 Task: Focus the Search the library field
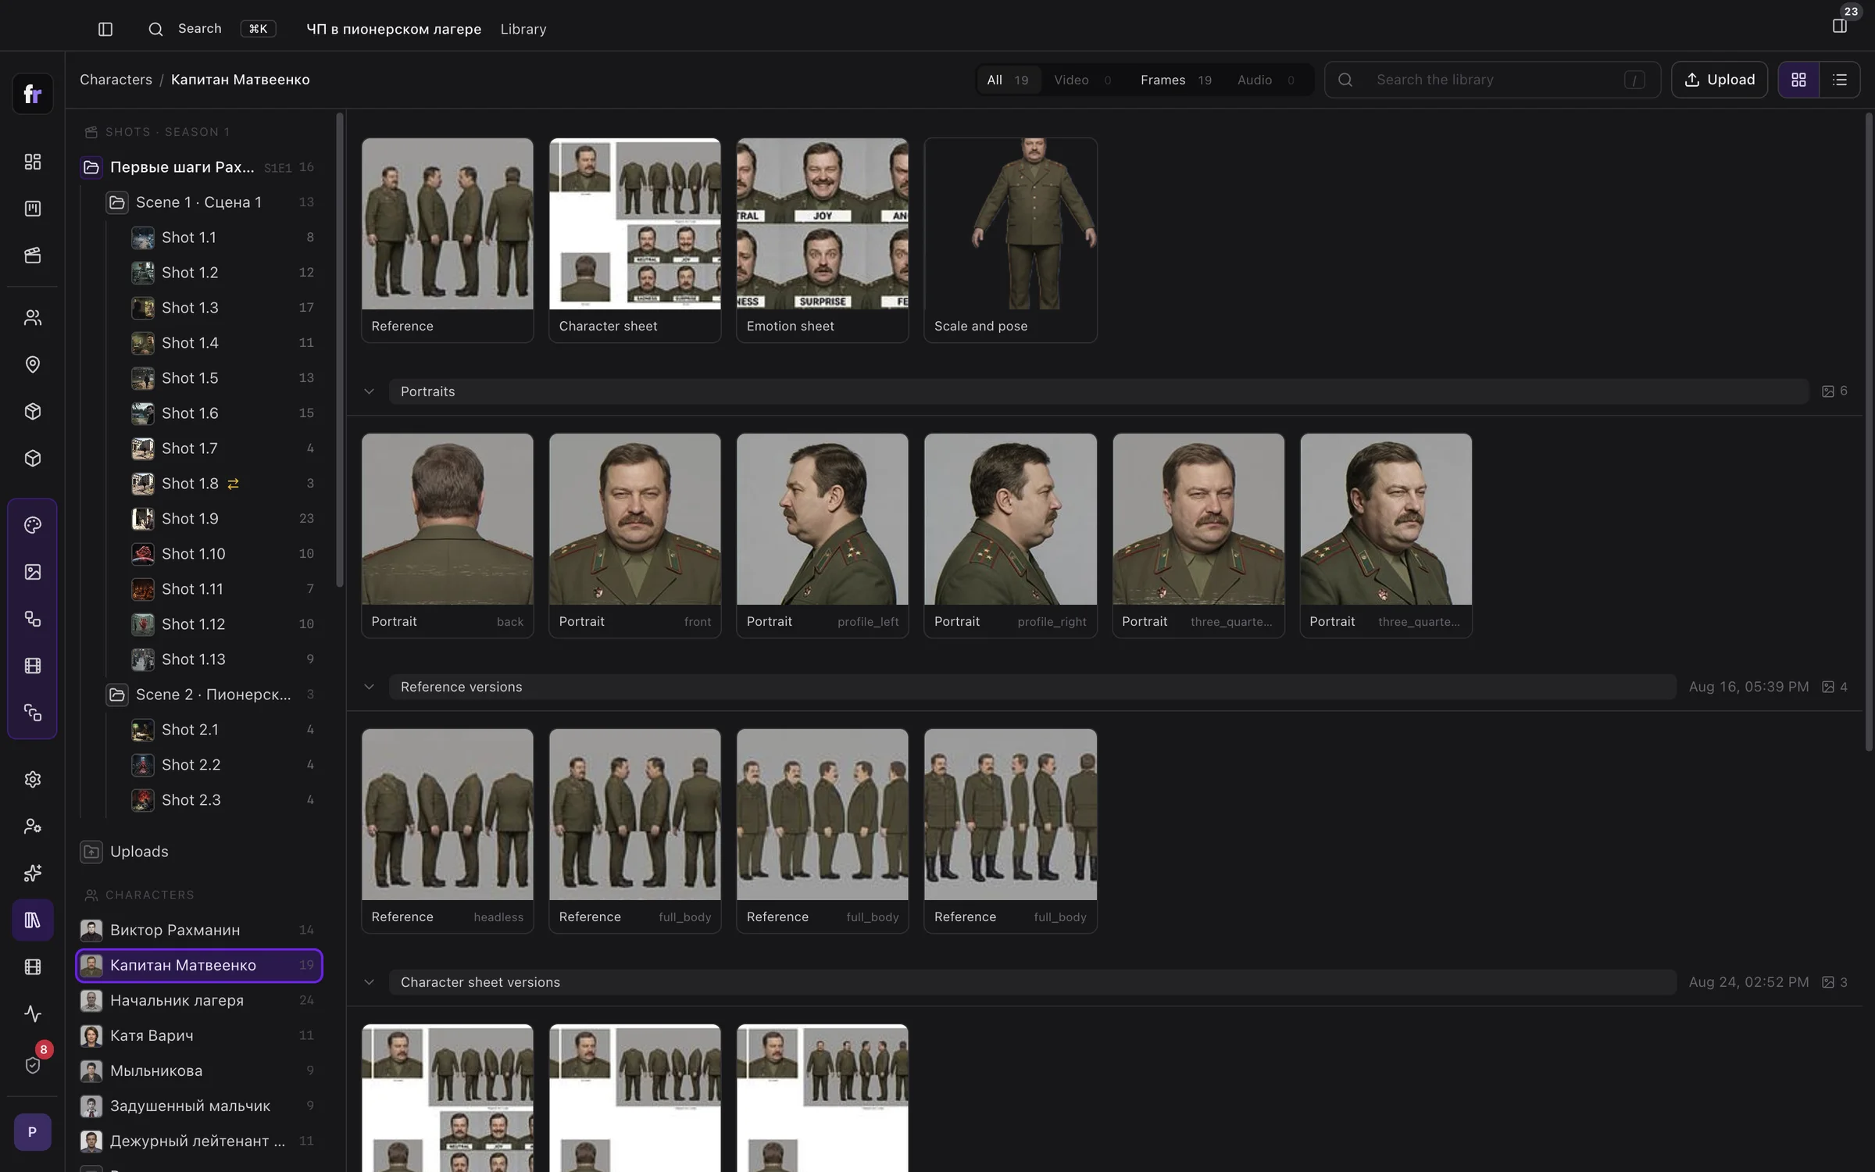pos(1492,80)
